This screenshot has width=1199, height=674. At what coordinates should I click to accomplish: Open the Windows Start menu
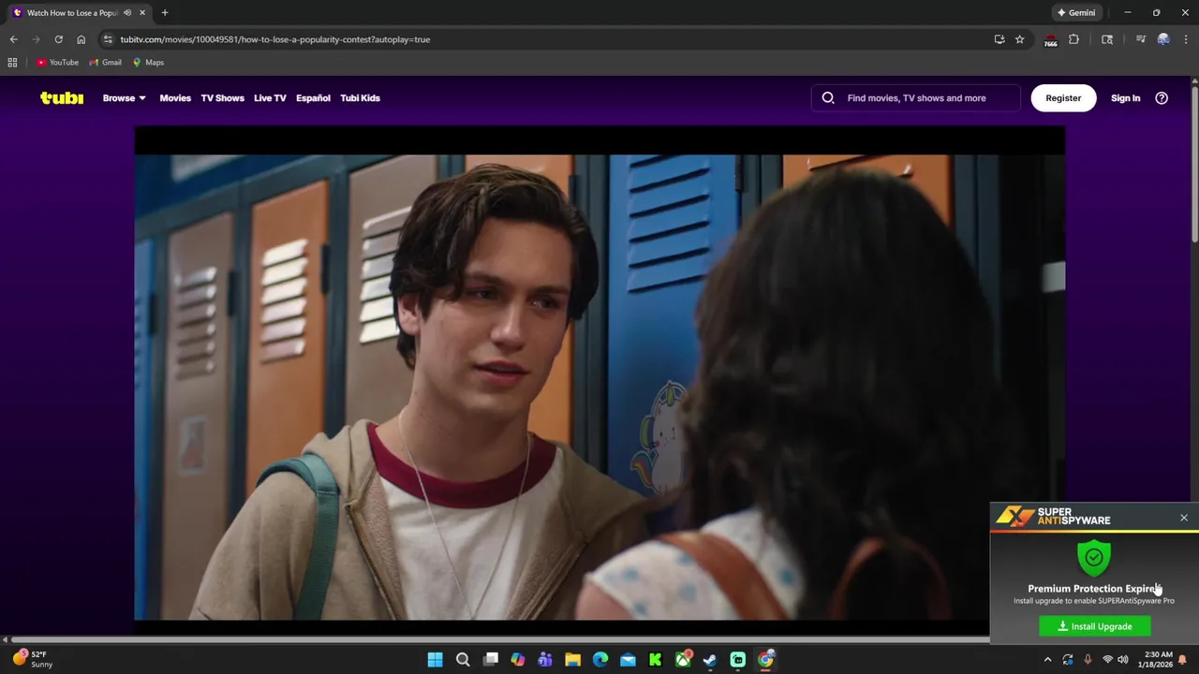[x=435, y=660]
